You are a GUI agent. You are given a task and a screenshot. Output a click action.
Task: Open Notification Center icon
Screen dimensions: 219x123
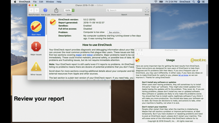click(203, 2)
